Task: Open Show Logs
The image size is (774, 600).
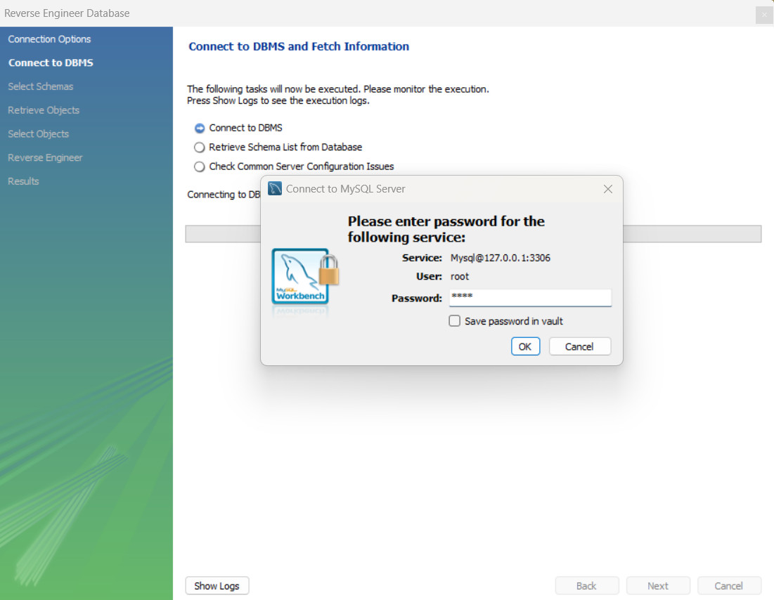Action: (217, 586)
